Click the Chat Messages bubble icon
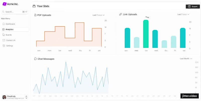The width and height of the screenshot is (201, 101). click(35, 59)
